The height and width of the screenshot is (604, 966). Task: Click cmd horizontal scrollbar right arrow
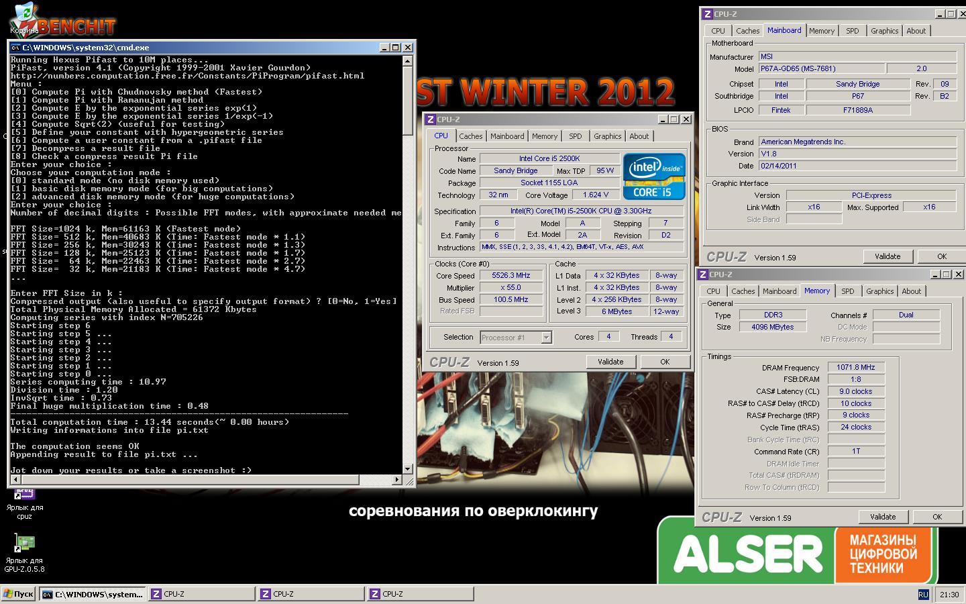click(x=397, y=480)
